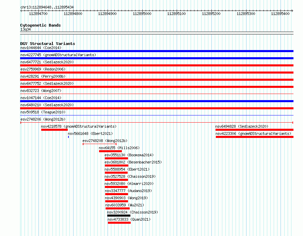Select the bracketed span under esv2748208

99,144
